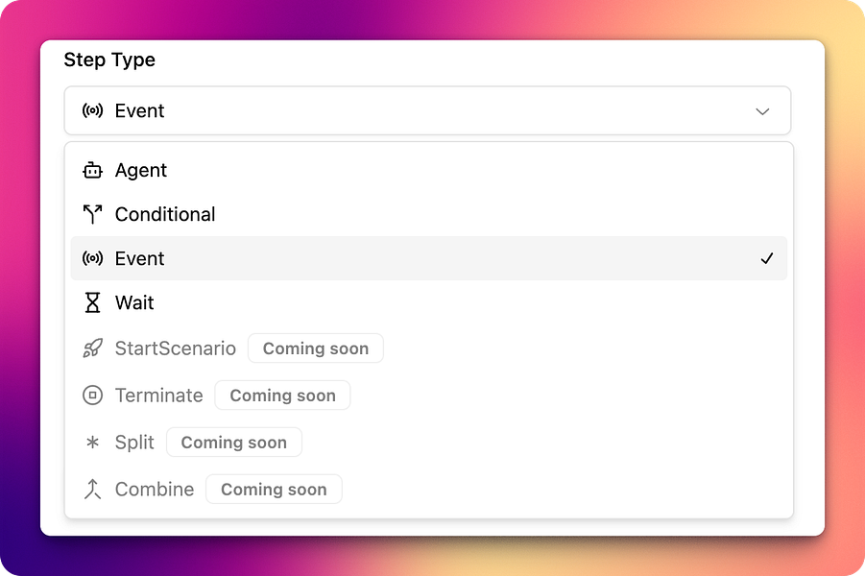Click the checkmark on the Event option

pyautogui.click(x=767, y=258)
